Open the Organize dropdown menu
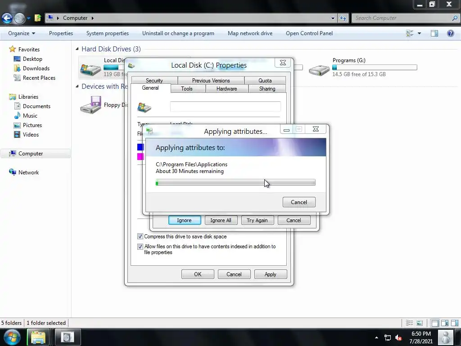Viewport: 461px width, 346px height. pyautogui.click(x=22, y=33)
